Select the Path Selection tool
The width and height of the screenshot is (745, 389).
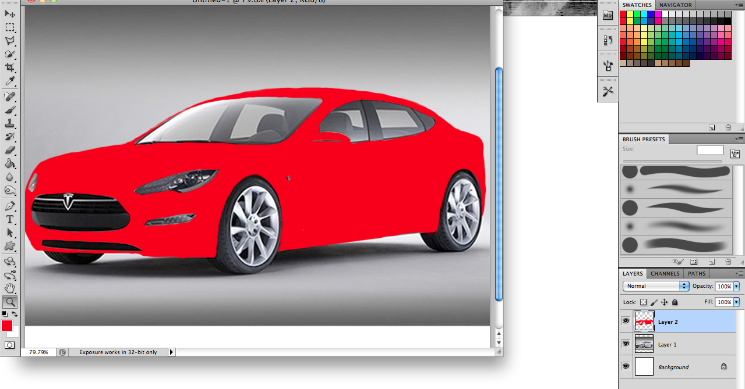(x=10, y=233)
